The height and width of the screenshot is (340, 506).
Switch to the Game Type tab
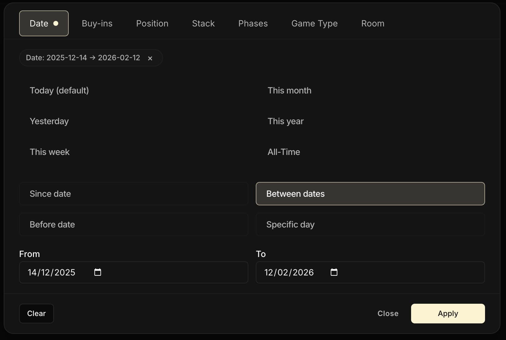click(314, 23)
